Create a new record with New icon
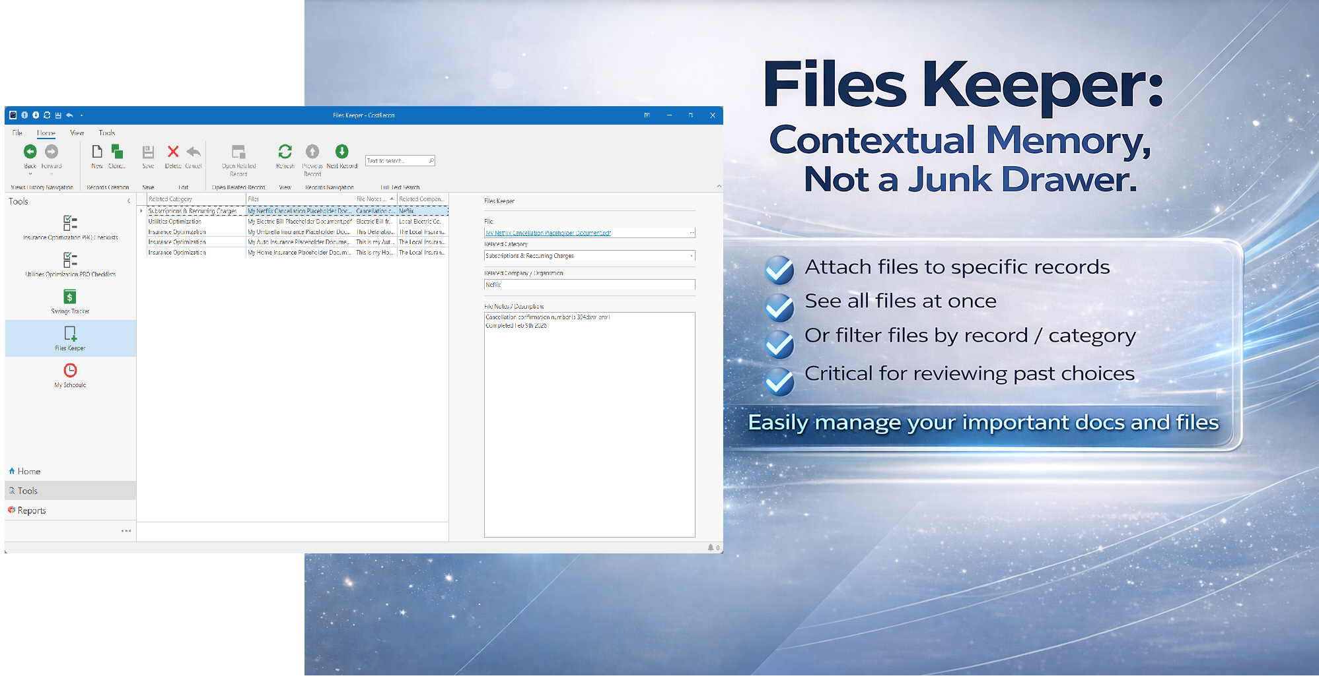Viewport: 1319px width, 684px height. click(97, 152)
